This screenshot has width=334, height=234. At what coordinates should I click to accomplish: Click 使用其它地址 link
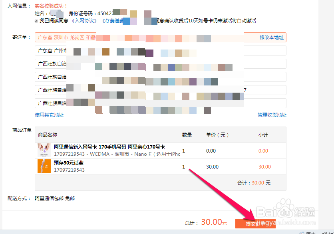coord(49,115)
